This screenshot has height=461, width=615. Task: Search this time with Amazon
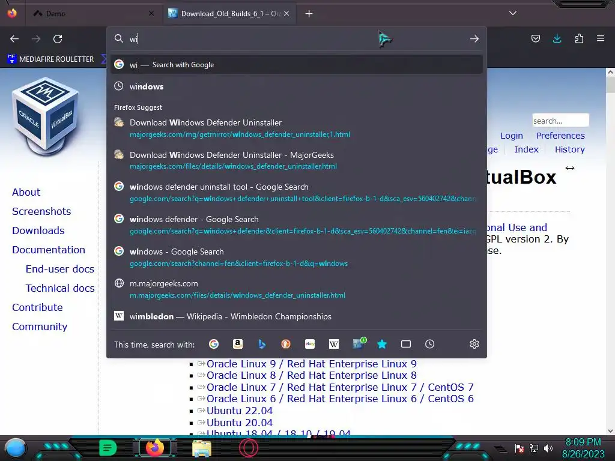point(238,344)
